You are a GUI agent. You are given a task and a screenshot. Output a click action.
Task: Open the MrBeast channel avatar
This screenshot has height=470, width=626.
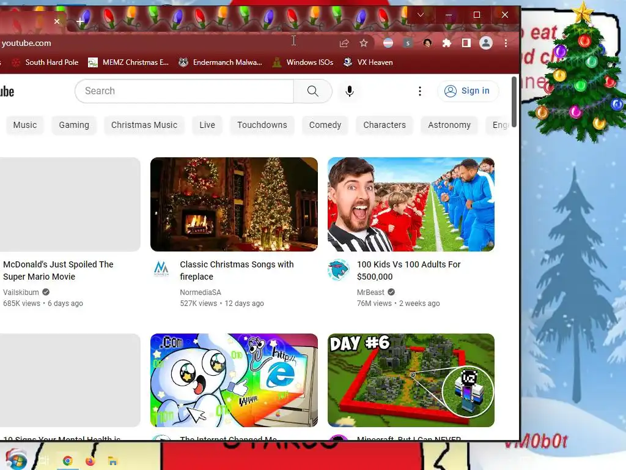coord(338,269)
